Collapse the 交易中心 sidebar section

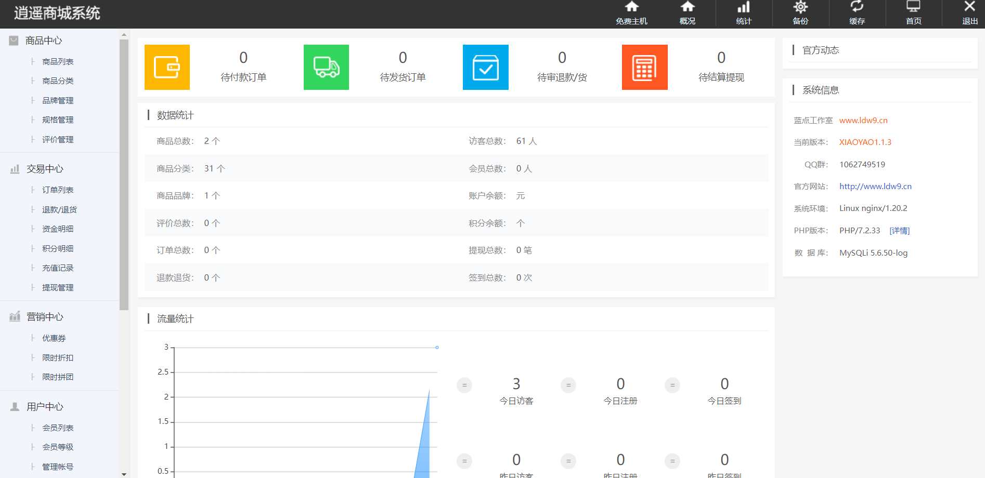[x=45, y=169]
